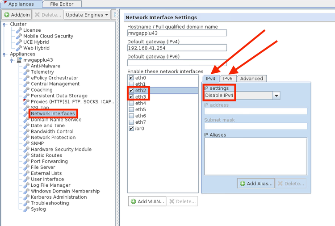Click wrench icon beside UCE Hybrid
Screen dimensions: 335x226
pyautogui.click(x=19, y=42)
